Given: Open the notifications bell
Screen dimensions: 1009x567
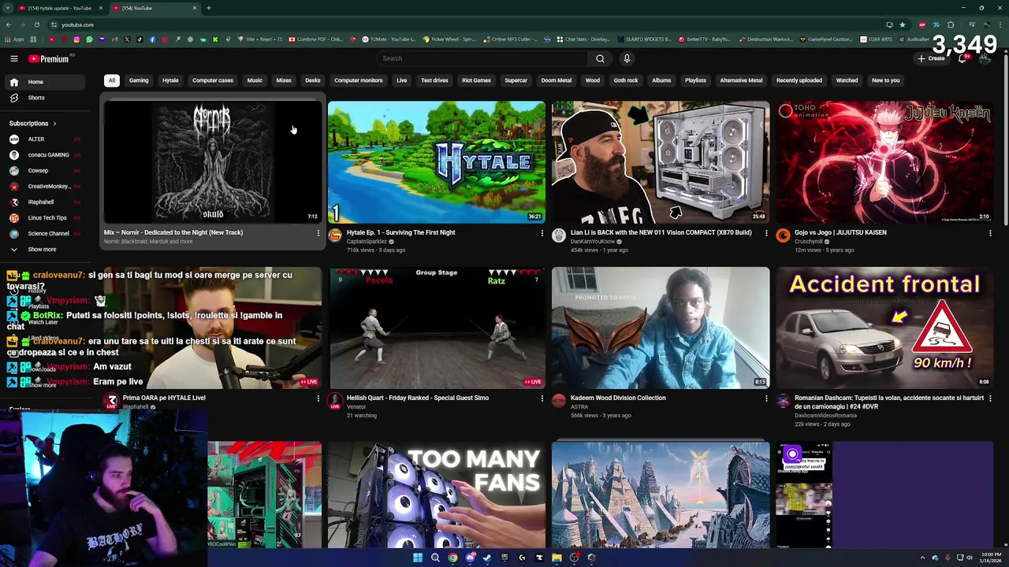Looking at the screenshot, I should [962, 58].
